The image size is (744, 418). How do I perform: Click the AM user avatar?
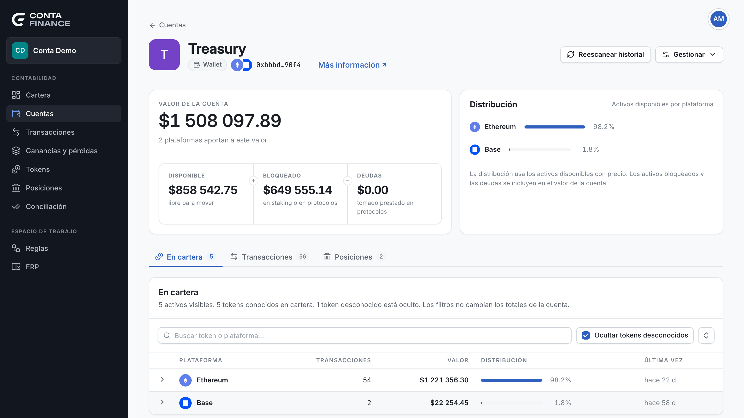pos(718,19)
